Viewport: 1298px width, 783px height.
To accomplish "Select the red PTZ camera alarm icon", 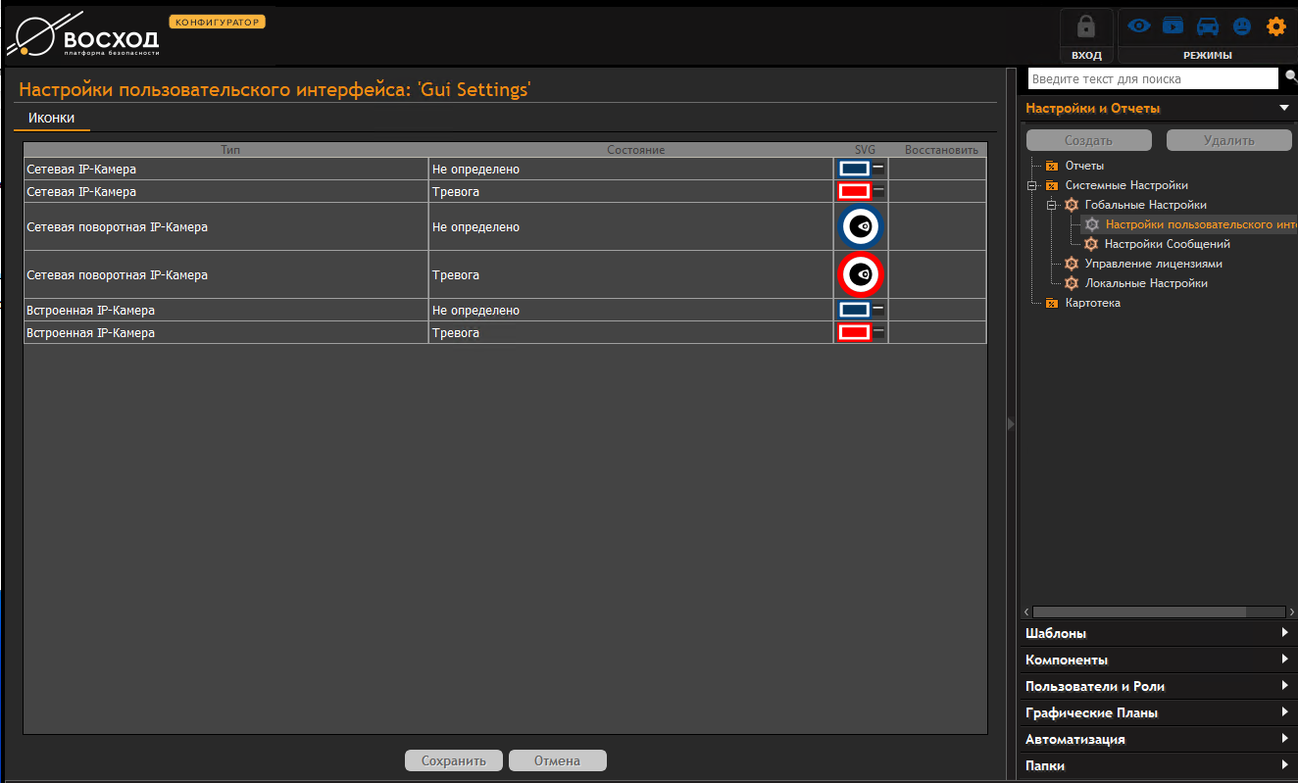I will pos(861,275).
